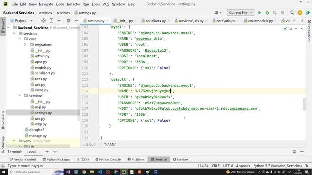Open the terminal settings gear icon
The height and width of the screenshot is (175, 312).
pos(294,152)
